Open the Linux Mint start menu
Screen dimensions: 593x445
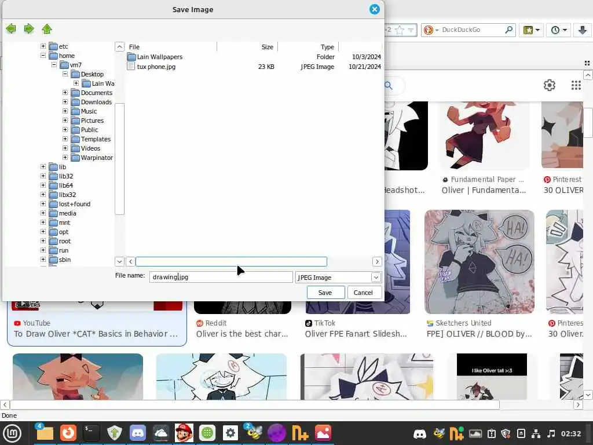pyautogui.click(x=13, y=433)
